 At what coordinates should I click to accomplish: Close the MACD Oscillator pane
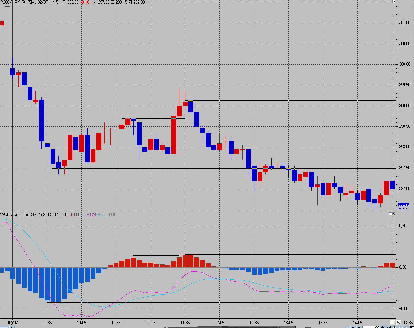click(394, 214)
